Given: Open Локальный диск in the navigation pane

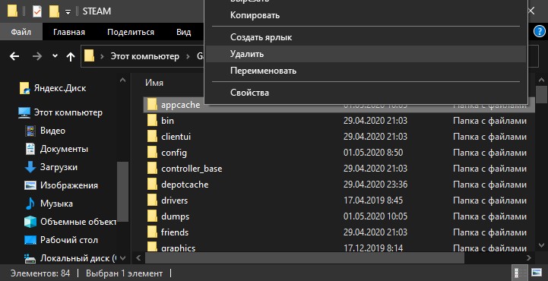Looking at the screenshot, I should click(x=78, y=258).
